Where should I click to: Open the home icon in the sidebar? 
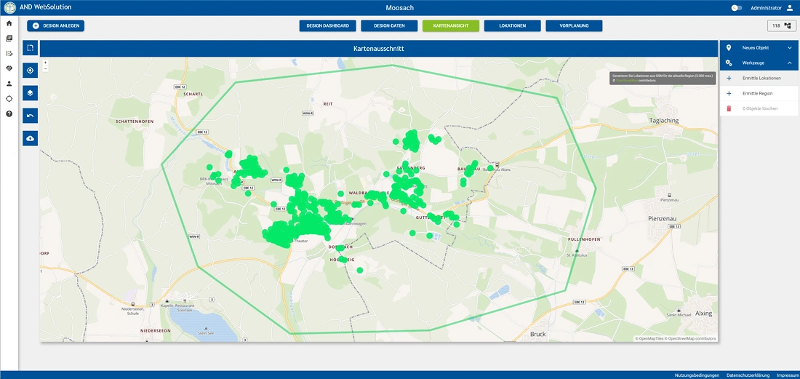point(9,23)
